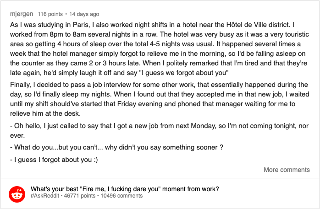This screenshot has width=320, height=209.
Task: Click the 46771 points label
Action: [81, 196]
